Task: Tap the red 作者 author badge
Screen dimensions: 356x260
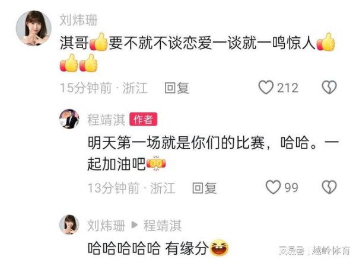Action: tap(143, 119)
